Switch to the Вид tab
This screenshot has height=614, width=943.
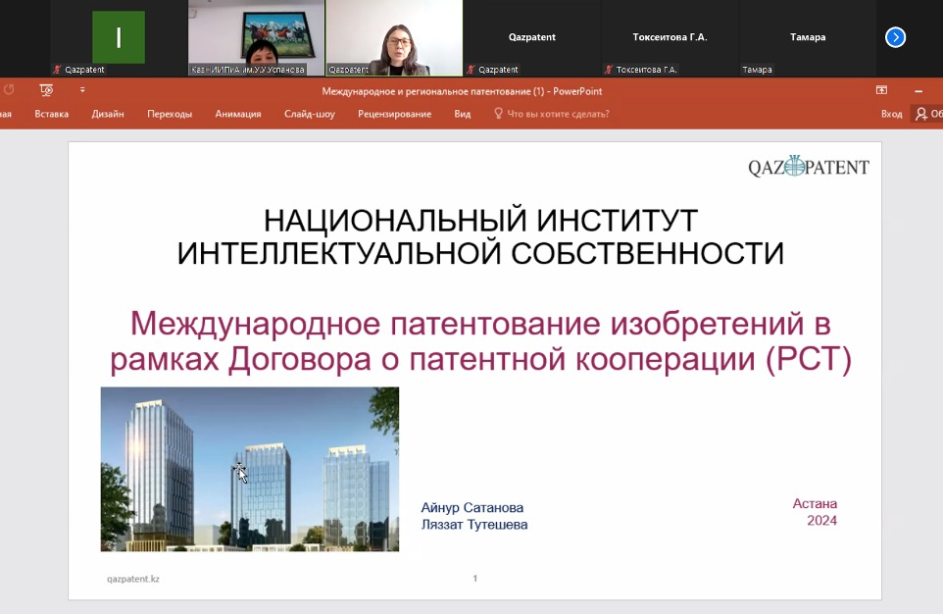(x=463, y=114)
